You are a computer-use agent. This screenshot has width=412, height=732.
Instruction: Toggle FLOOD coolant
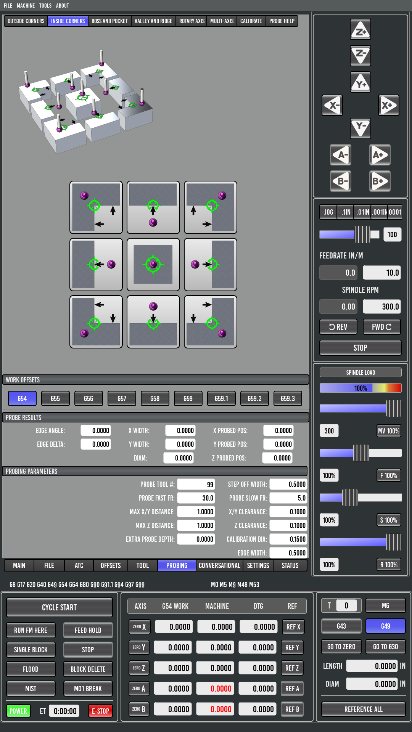coord(31,669)
